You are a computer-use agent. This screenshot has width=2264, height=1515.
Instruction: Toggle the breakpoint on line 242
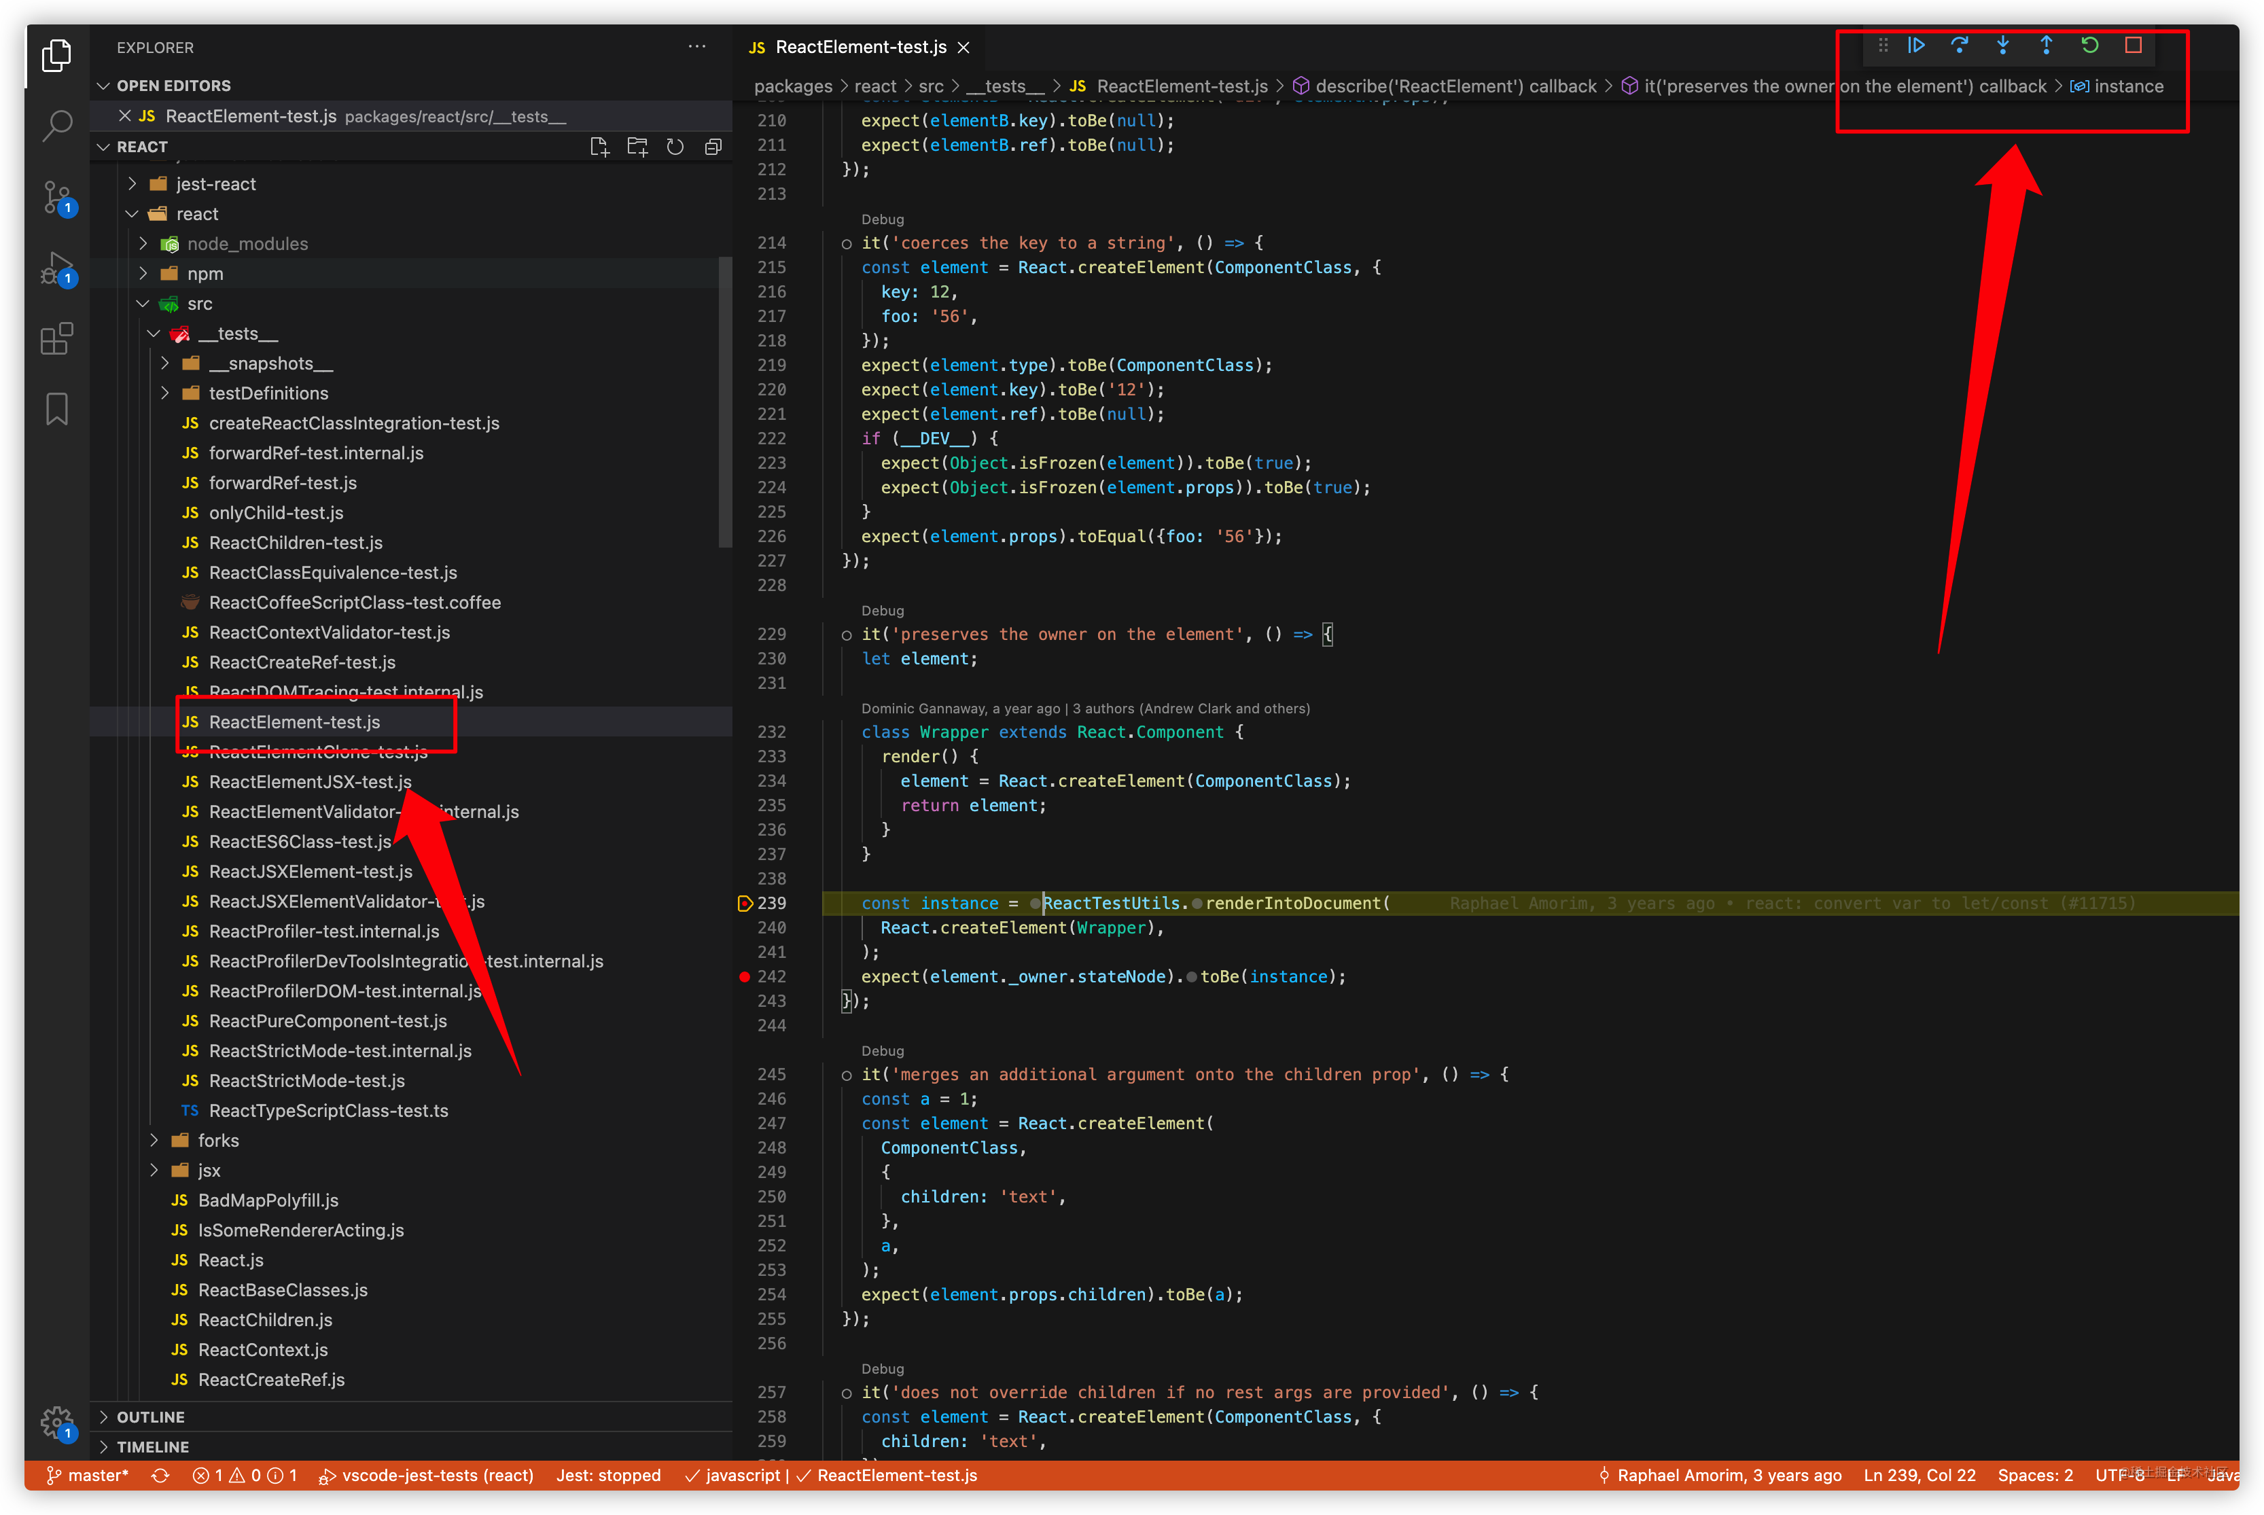click(x=744, y=977)
